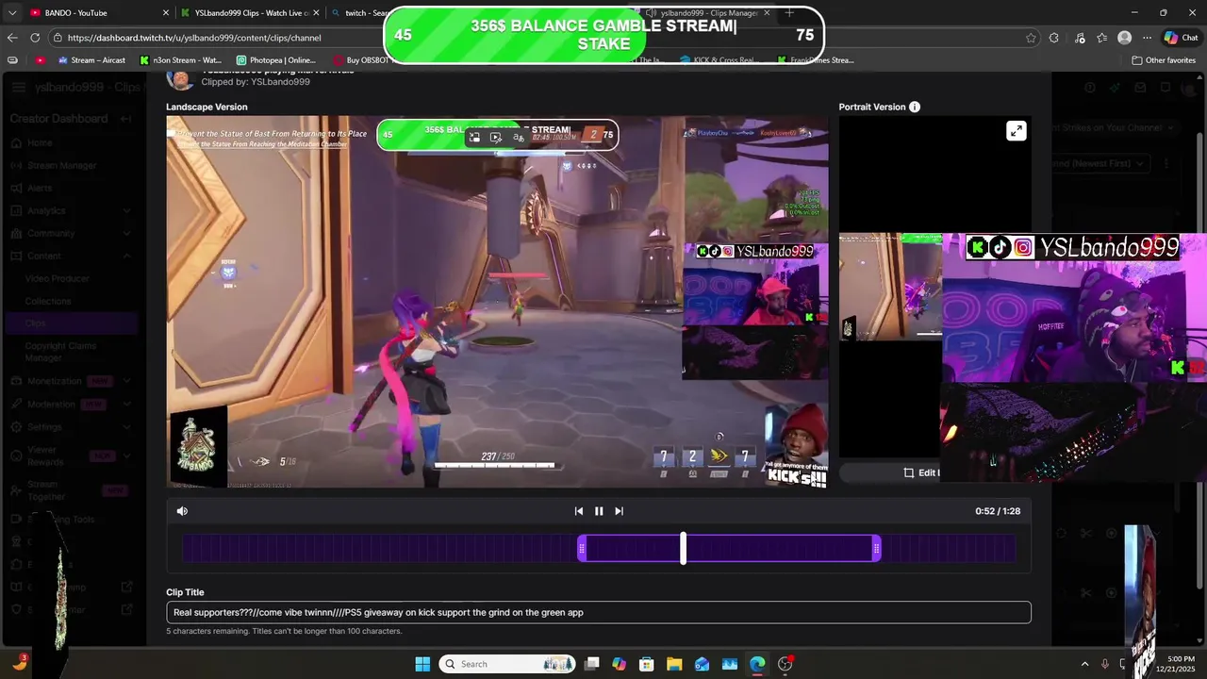Refresh the current page
Viewport: 1207px width, 679px height.
coord(35,38)
